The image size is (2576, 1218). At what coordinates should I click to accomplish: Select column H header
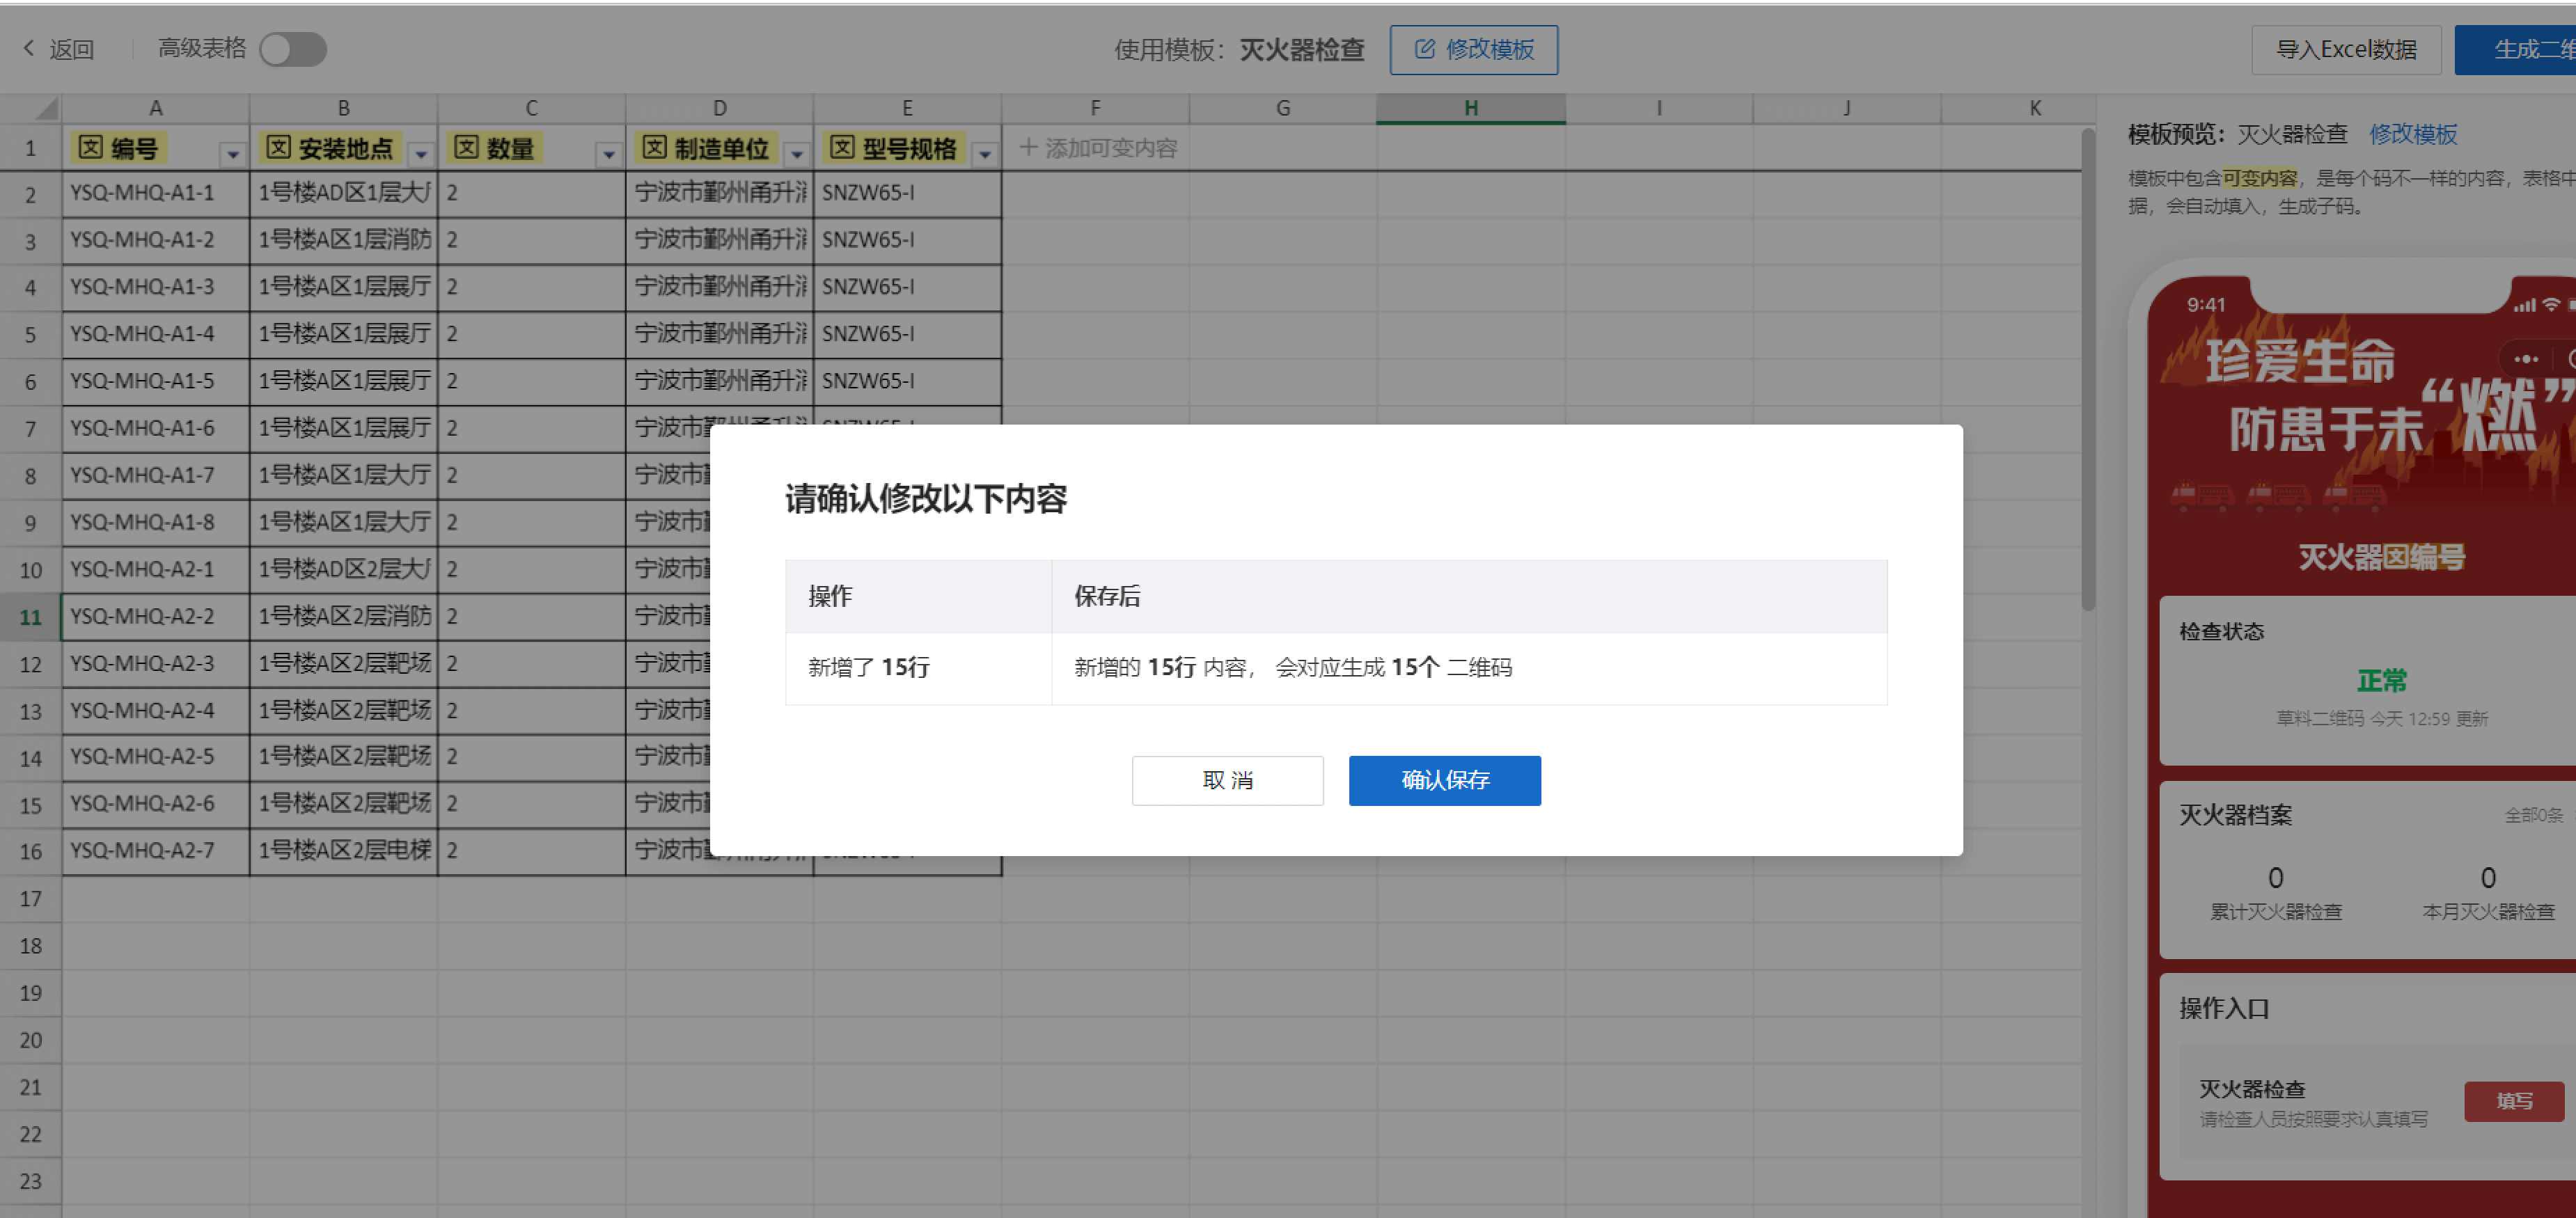click(x=1470, y=108)
